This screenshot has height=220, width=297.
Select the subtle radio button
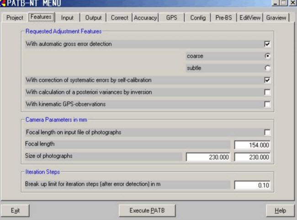pyautogui.click(x=267, y=68)
